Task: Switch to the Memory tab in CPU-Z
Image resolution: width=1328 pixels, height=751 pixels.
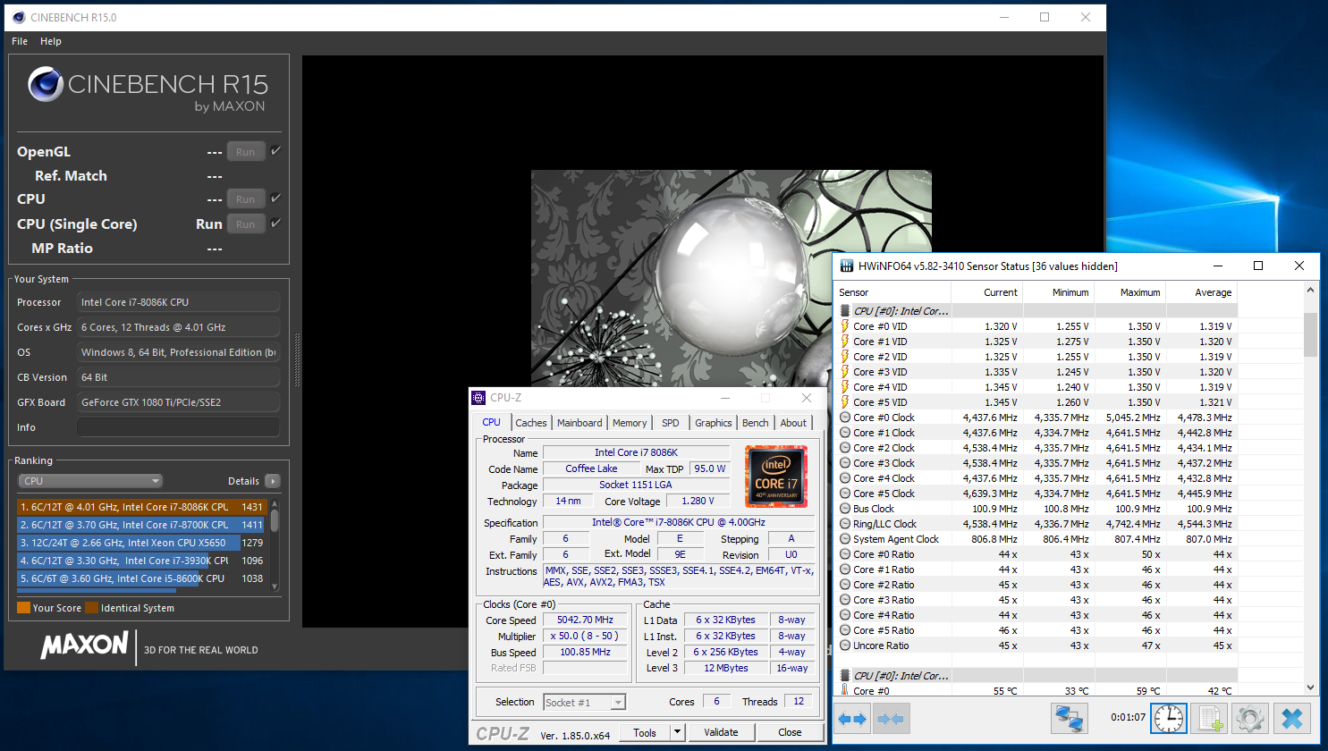Action: (x=630, y=423)
